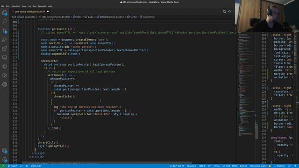Open errors and warnings count in status bar

coord(36,166)
